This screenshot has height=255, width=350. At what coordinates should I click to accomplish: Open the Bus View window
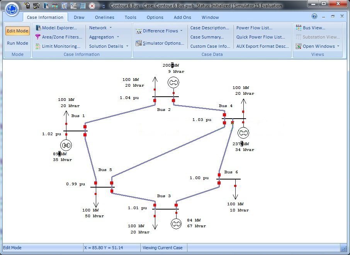[x=310, y=28]
